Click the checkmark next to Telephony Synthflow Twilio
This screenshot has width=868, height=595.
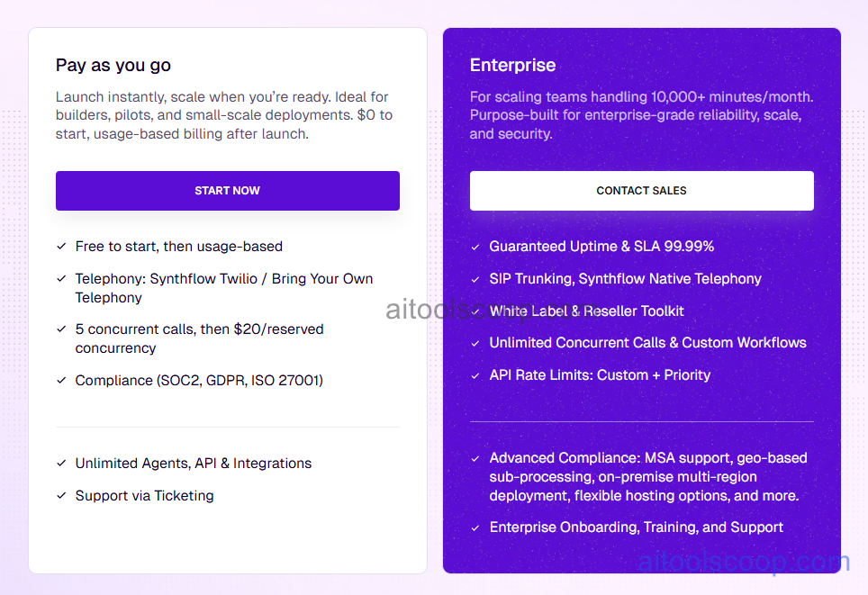[x=61, y=278]
